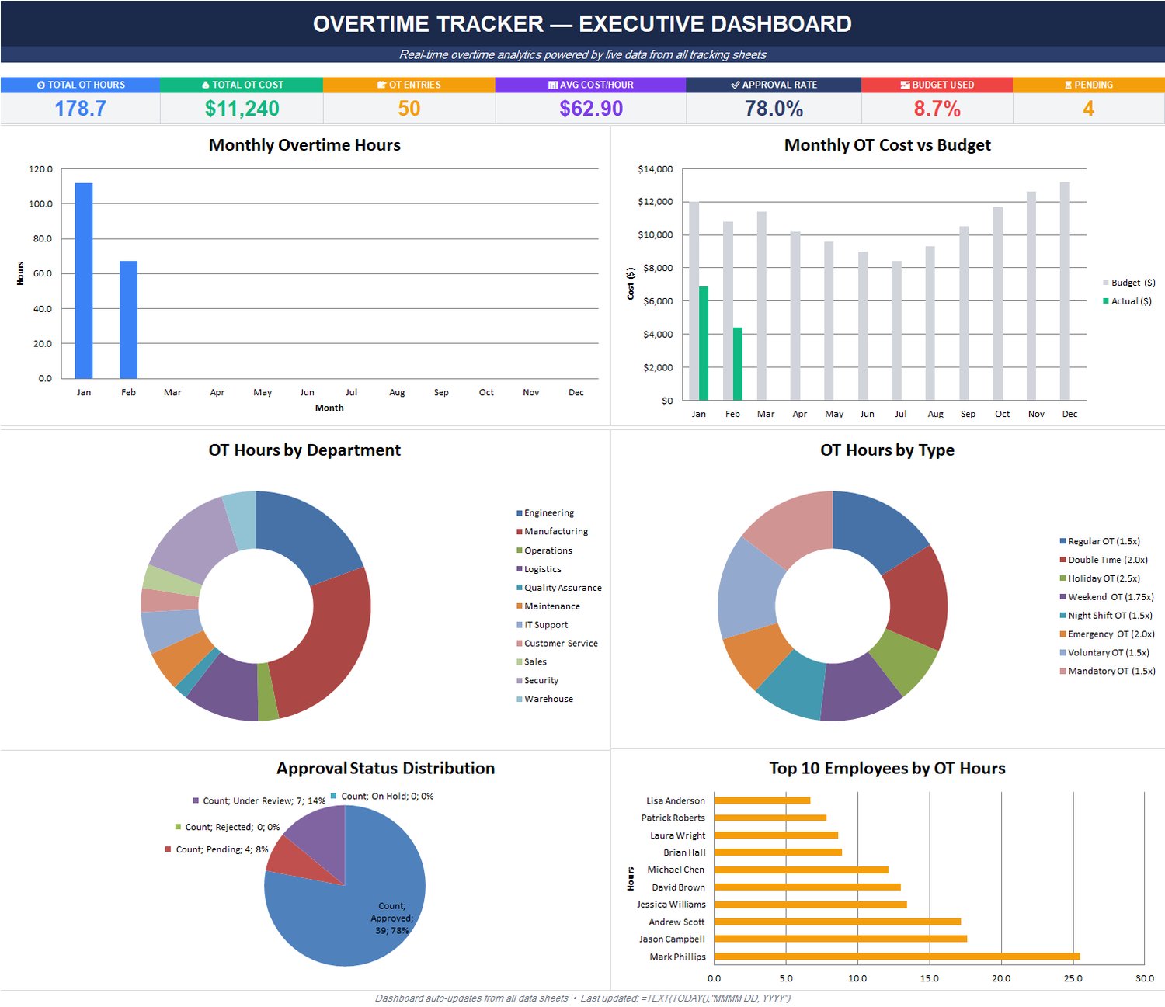The image size is (1165, 1007).
Task: Click the Weekend OT (1.75x) legend entry
Action: click(1108, 597)
